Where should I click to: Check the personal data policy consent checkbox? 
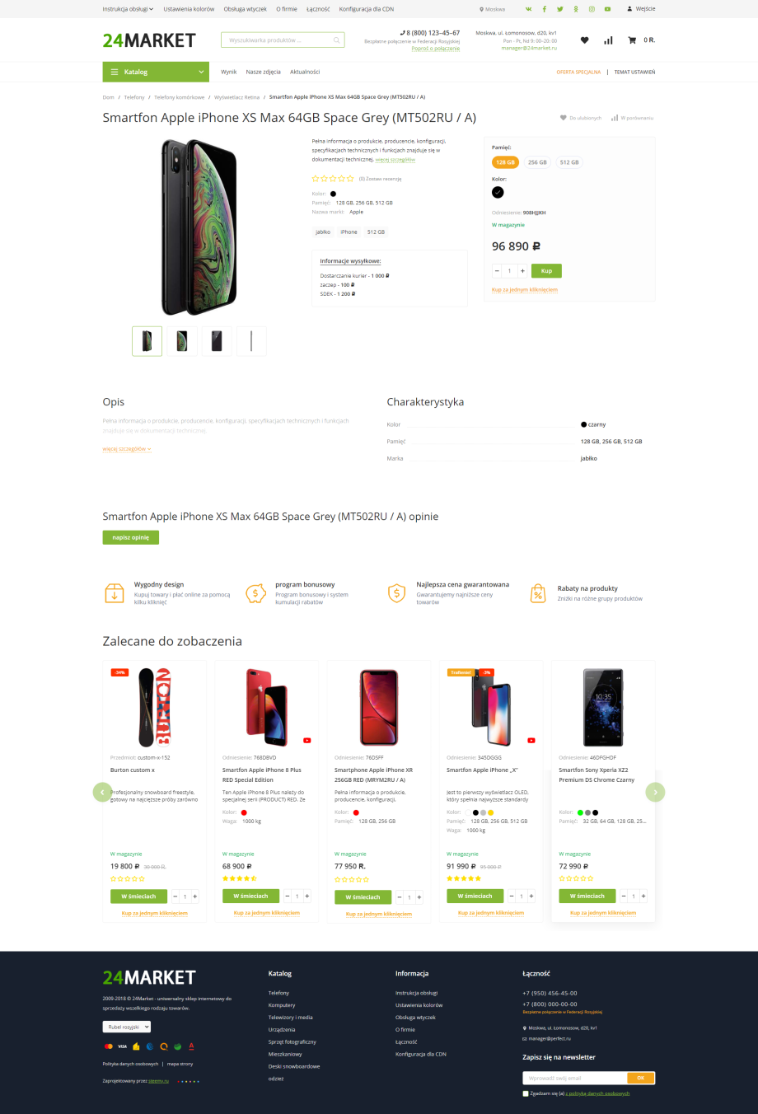click(526, 1093)
